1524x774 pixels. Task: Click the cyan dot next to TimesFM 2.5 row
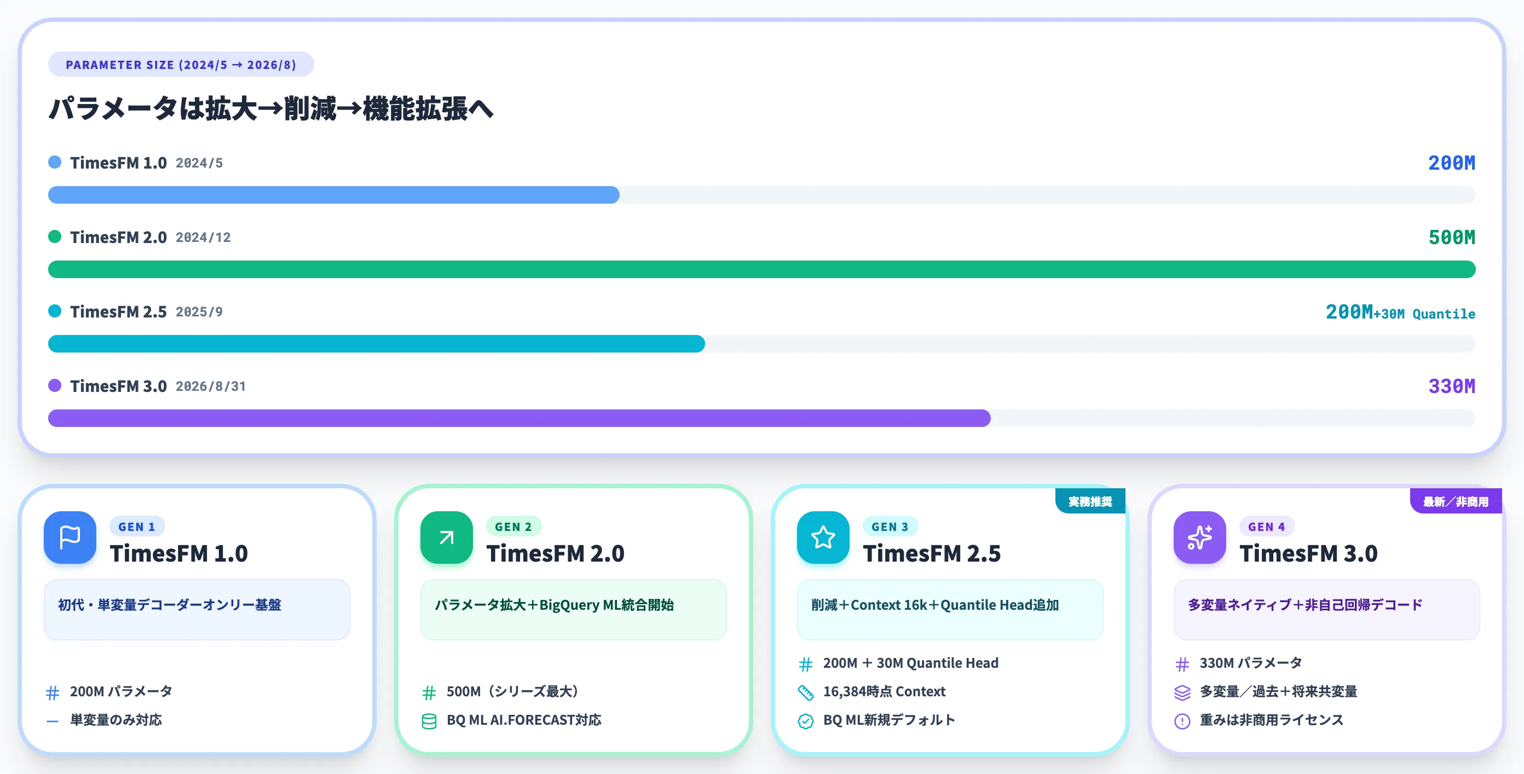(54, 311)
